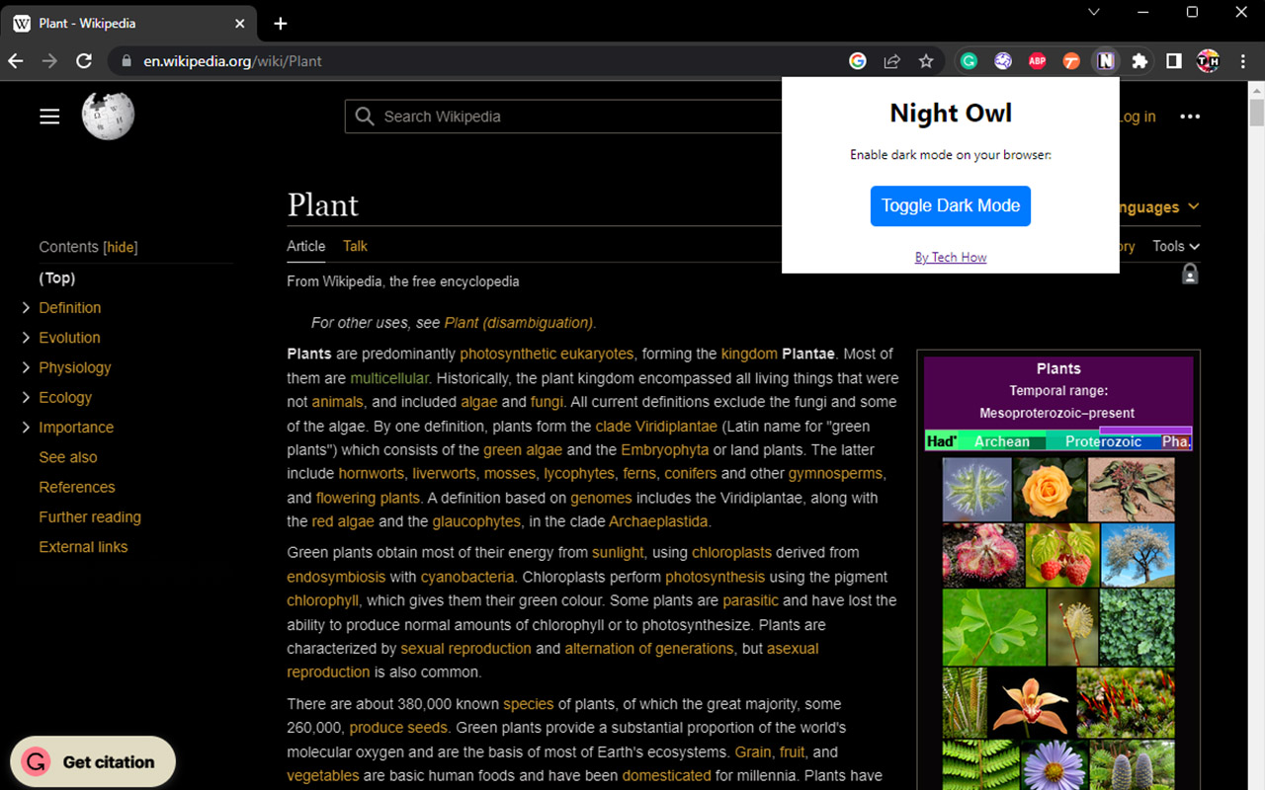The image size is (1265, 790).
Task: View site information lock icon
Action: coord(126,61)
